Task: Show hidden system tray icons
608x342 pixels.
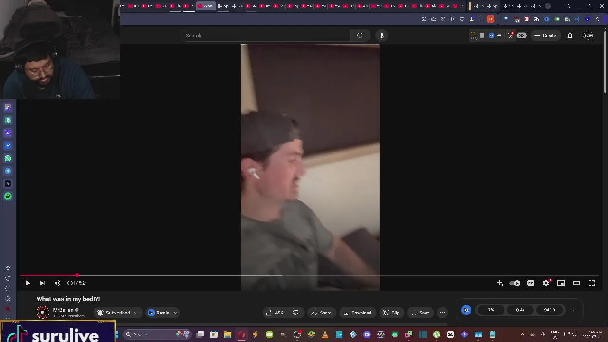Action: (522, 334)
